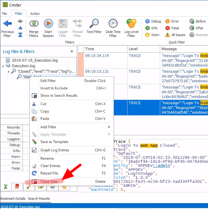Open the File menu
Viewport: 208px width, 209px height.
point(4,14)
